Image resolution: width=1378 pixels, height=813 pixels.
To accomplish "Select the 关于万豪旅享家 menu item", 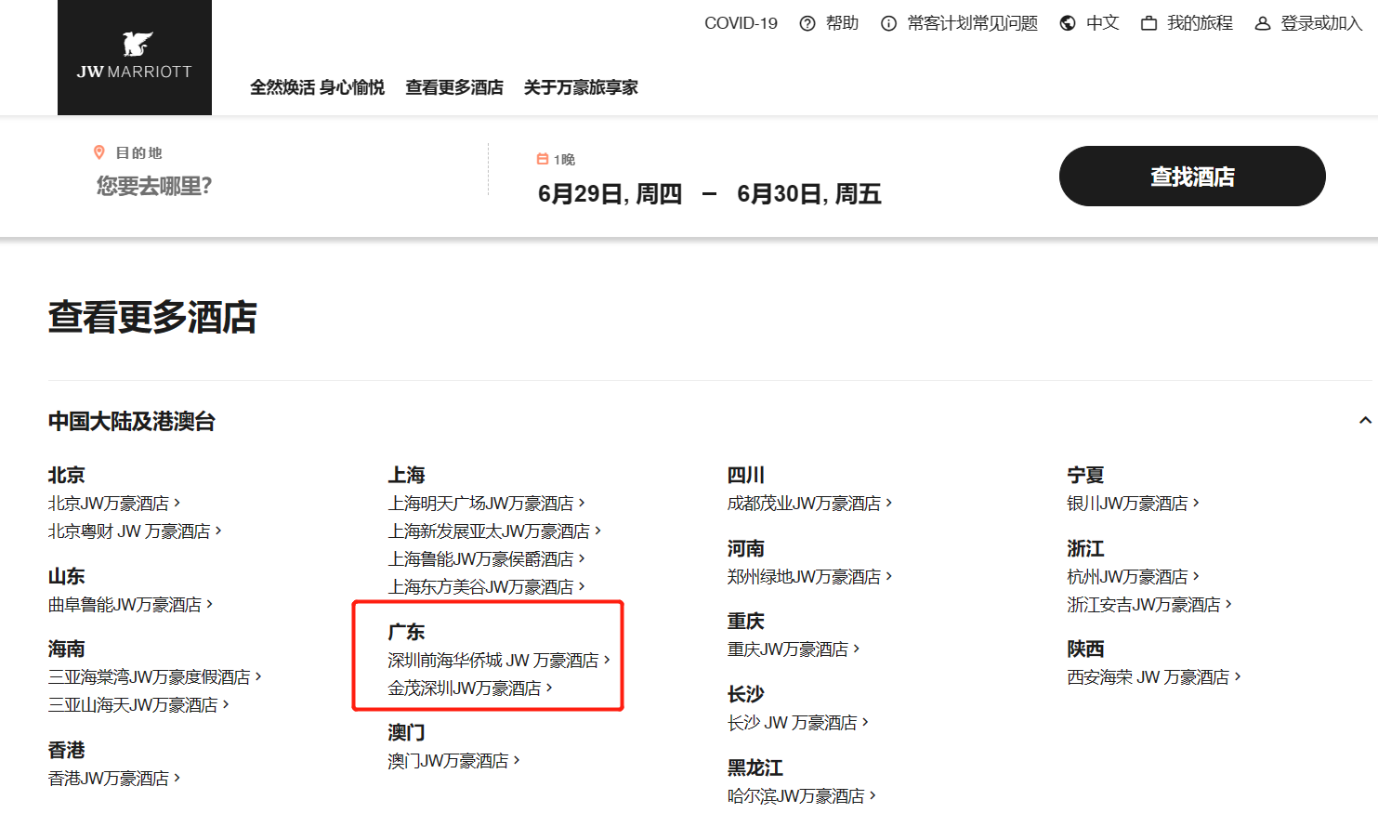I will pyautogui.click(x=581, y=87).
